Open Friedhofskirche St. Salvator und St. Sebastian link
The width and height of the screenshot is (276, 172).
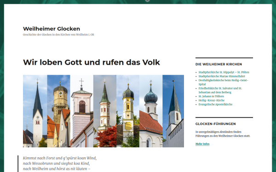(x=220, y=90)
